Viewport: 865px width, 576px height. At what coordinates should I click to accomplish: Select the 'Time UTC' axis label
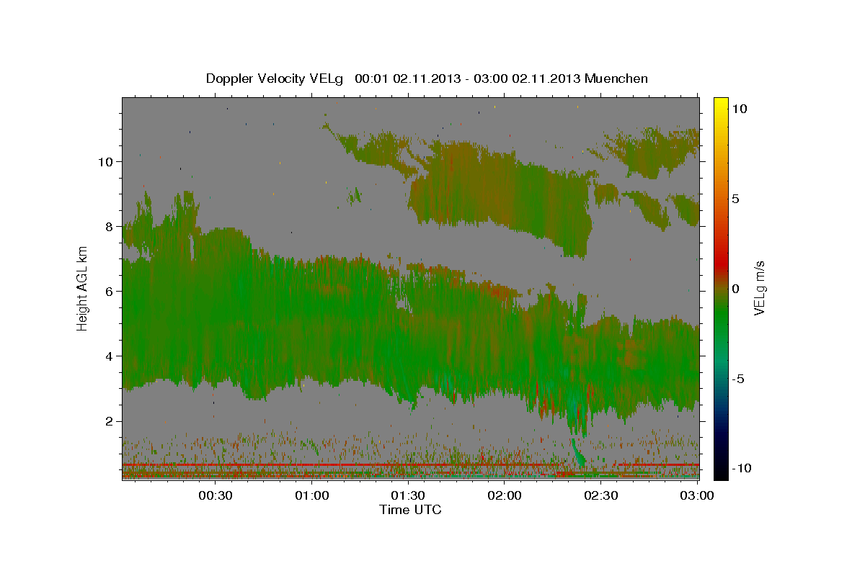pyautogui.click(x=410, y=510)
